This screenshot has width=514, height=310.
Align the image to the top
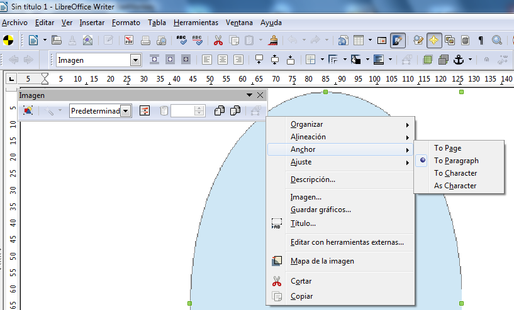click(x=259, y=60)
